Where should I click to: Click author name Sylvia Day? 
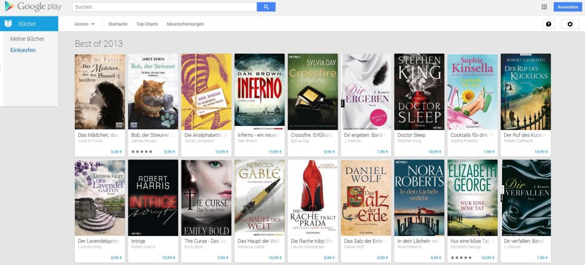pyautogui.click(x=300, y=141)
